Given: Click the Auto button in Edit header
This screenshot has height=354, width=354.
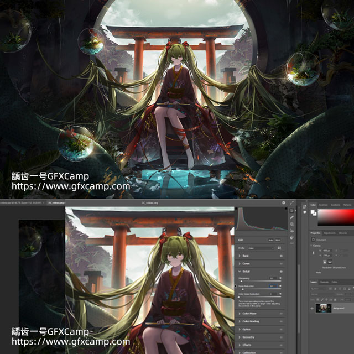Looking at the screenshot, I should point(270,240).
